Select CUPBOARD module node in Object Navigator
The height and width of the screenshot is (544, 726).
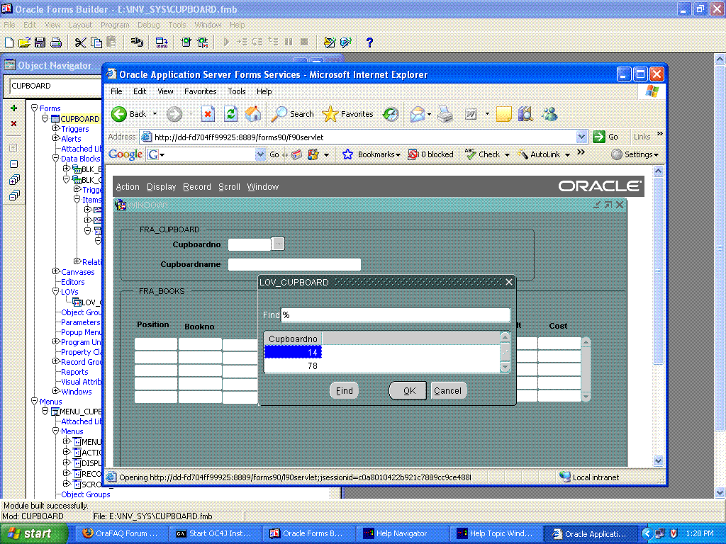(x=79, y=119)
